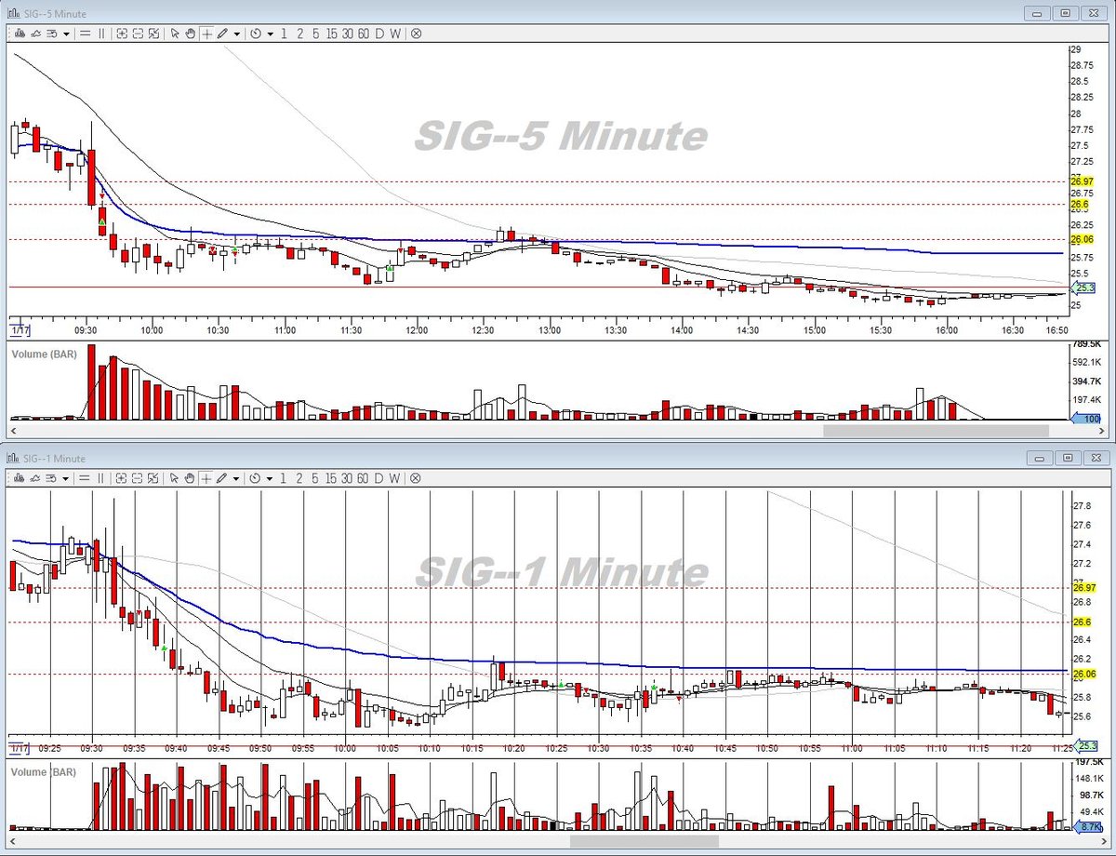This screenshot has width=1116, height=856.
Task: Toggle crosshair cursor in 5 Minute chart toolbar
Action: pos(206,33)
